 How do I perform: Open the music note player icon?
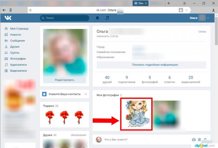point(107,18)
